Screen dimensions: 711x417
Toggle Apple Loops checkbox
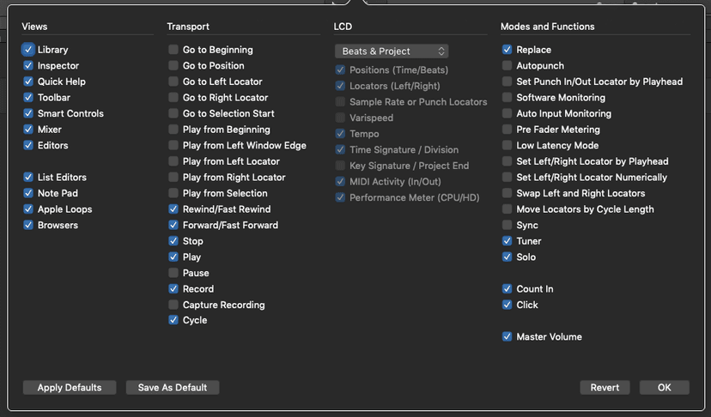(x=28, y=209)
